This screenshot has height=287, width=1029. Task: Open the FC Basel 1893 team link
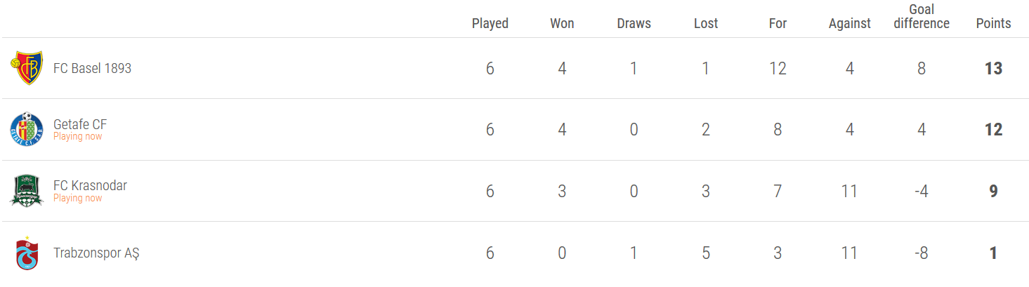92,69
